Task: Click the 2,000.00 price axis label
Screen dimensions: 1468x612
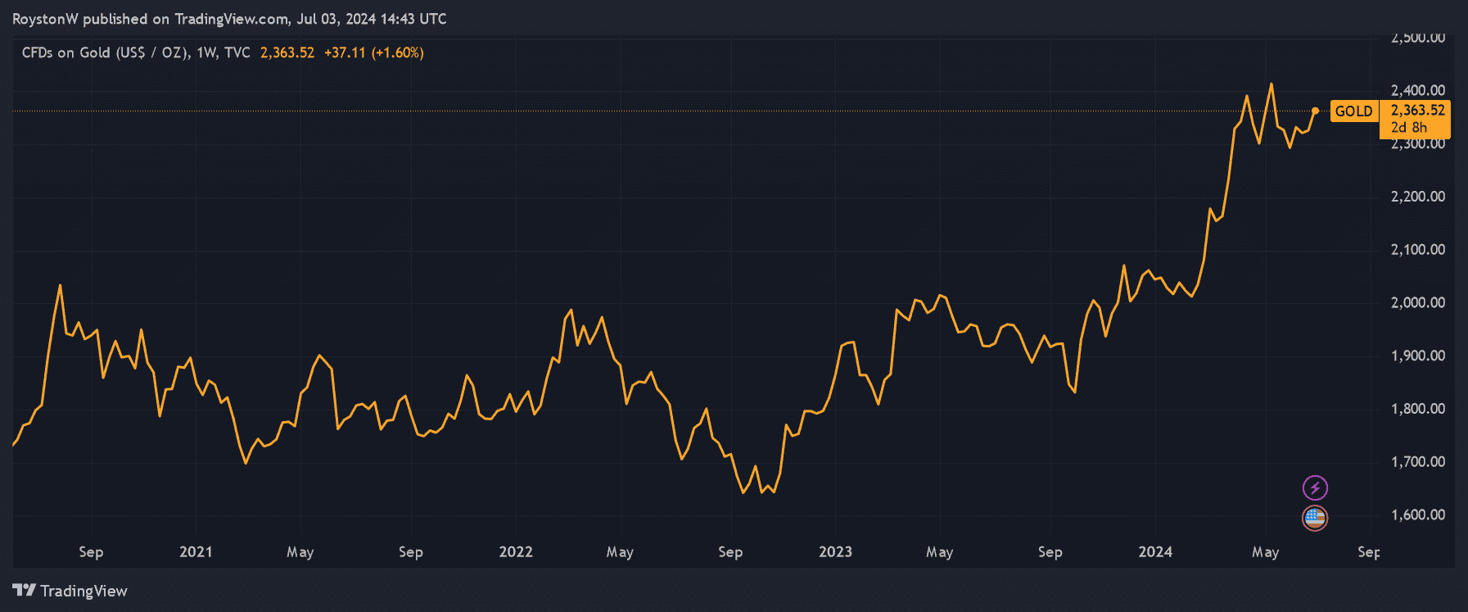Action: pos(1417,302)
